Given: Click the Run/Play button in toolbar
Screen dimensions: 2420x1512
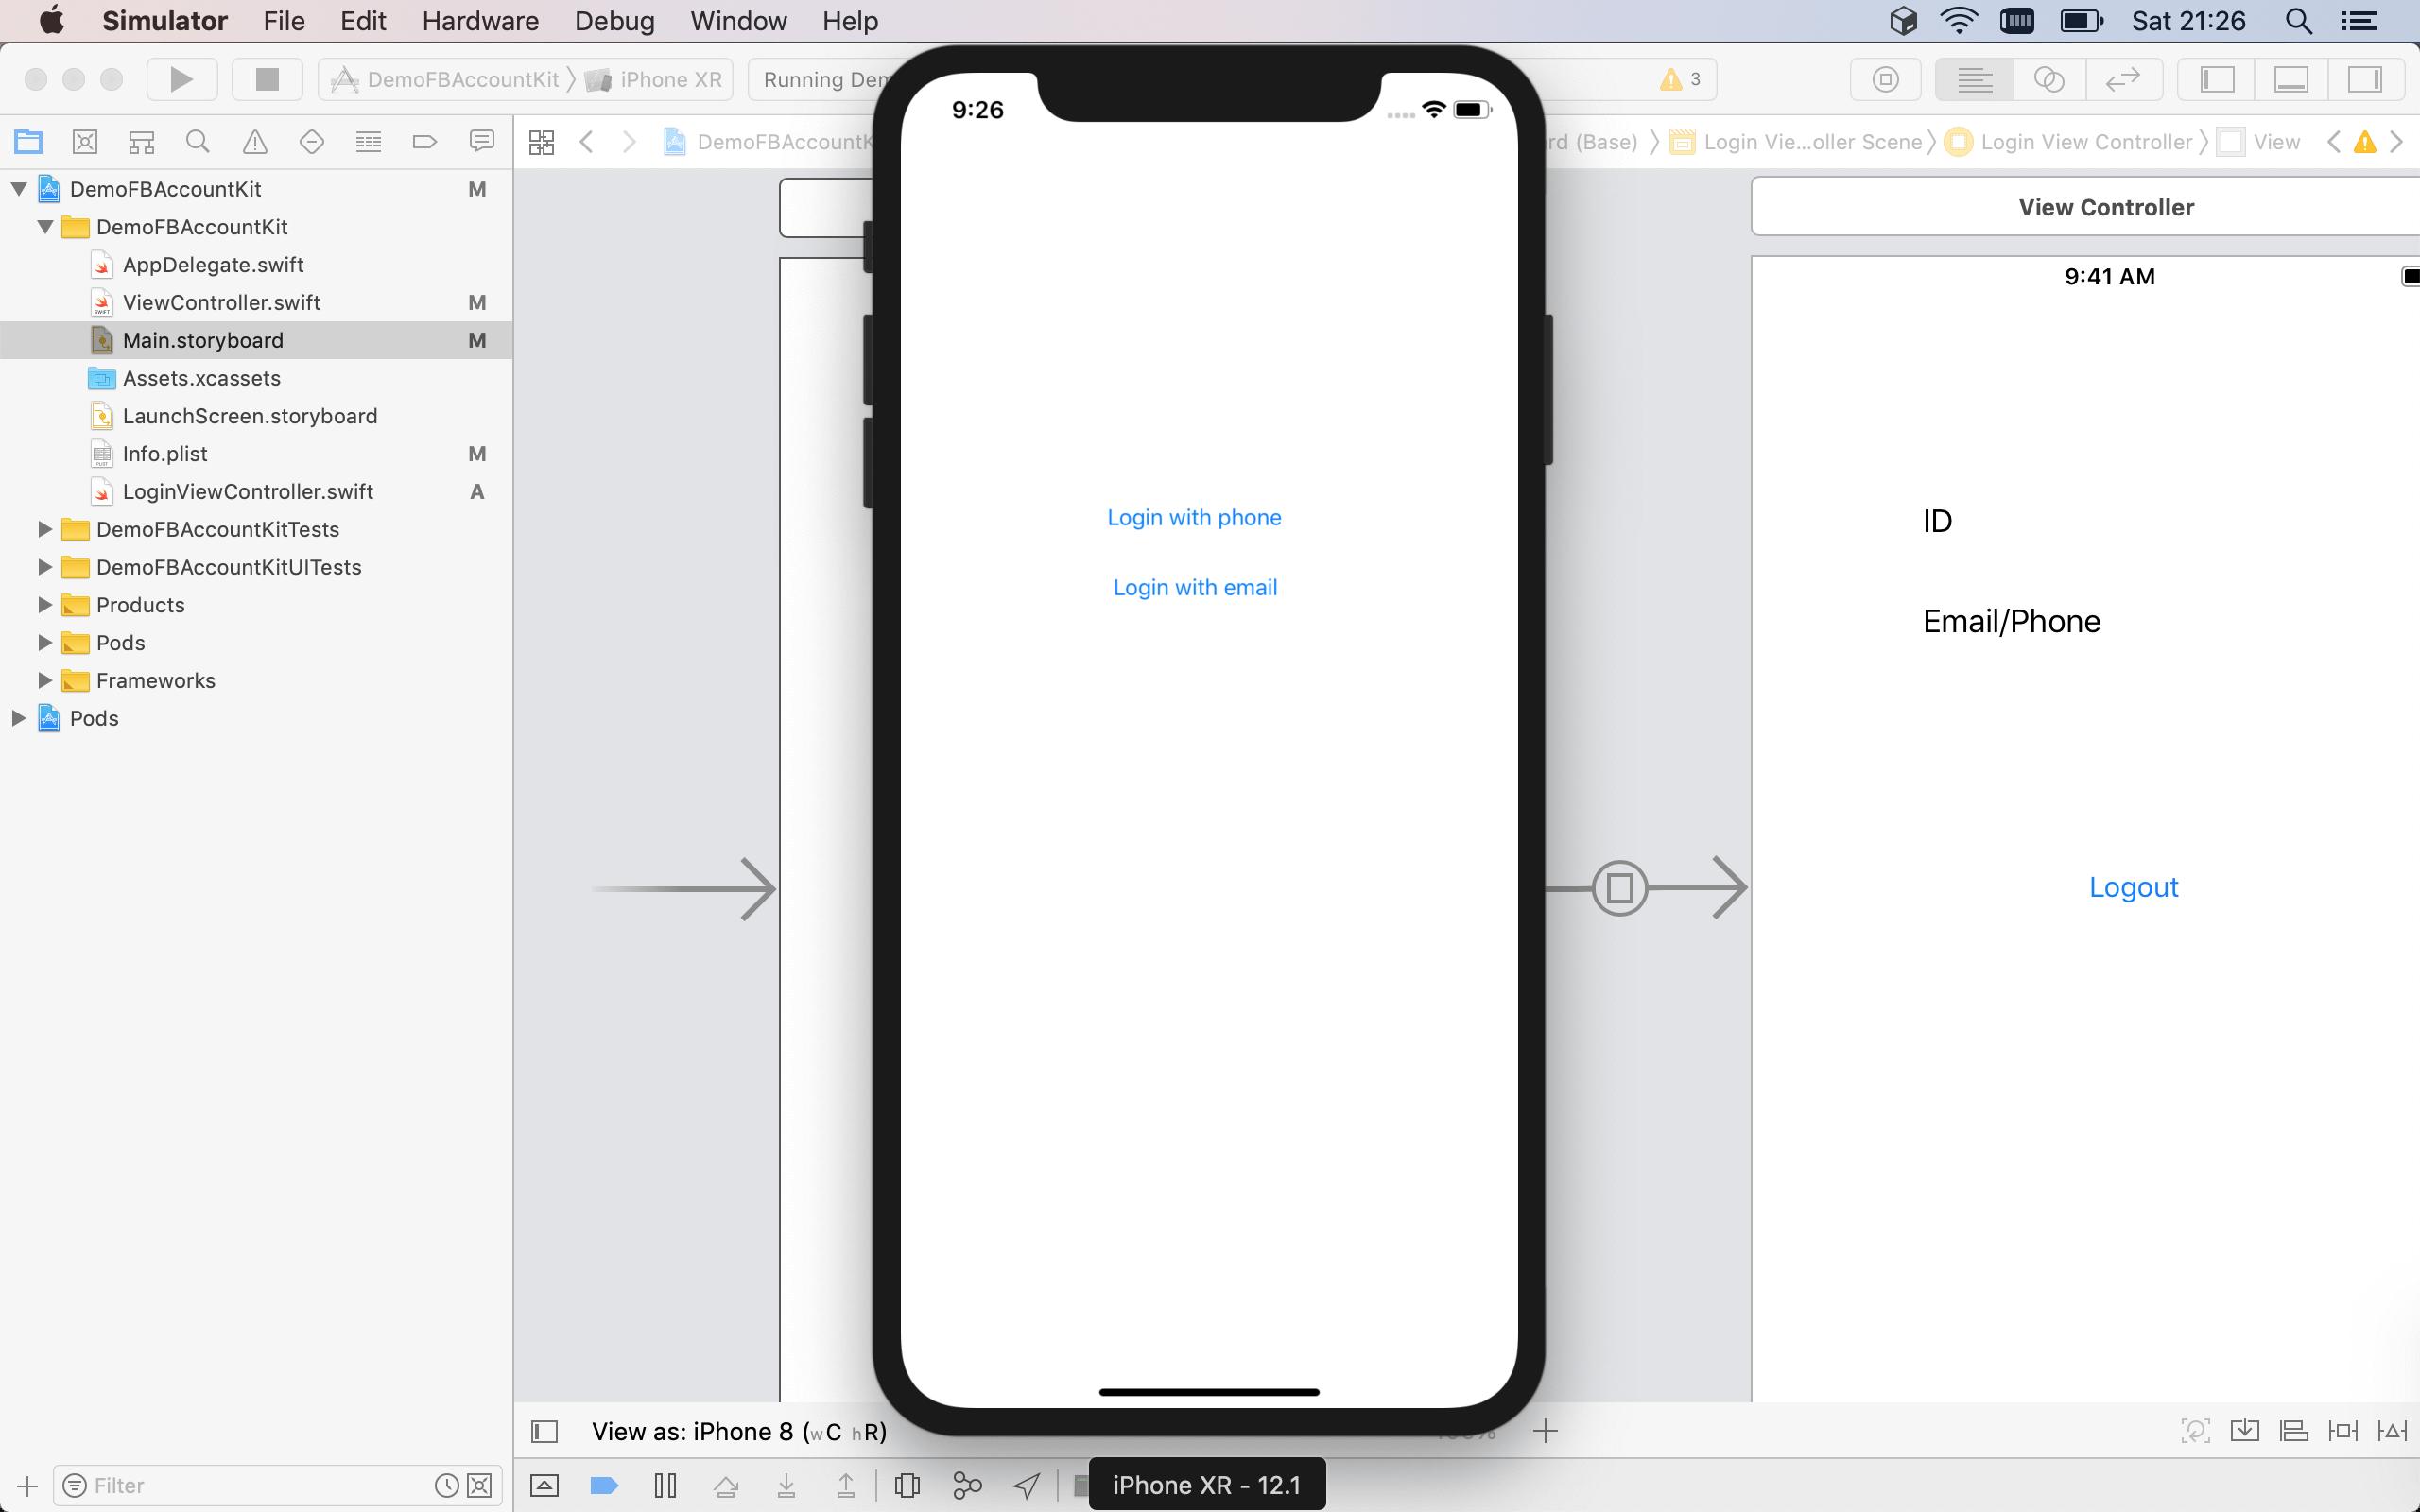Looking at the screenshot, I should [x=183, y=78].
